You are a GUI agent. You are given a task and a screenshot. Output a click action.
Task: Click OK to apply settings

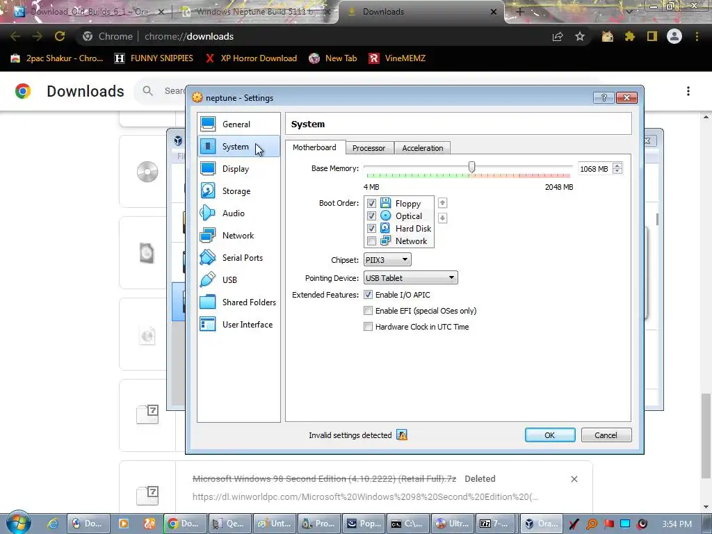coord(549,435)
